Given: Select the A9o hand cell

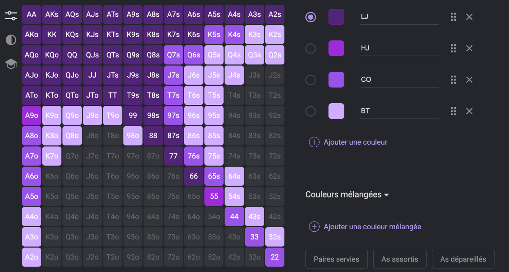Looking at the screenshot, I should tap(32, 116).
